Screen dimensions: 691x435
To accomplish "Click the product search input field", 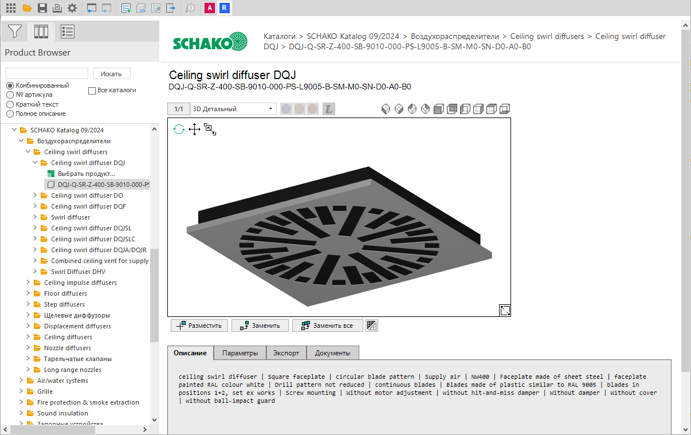I will (x=47, y=73).
